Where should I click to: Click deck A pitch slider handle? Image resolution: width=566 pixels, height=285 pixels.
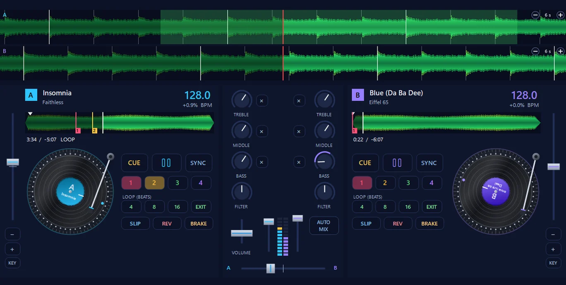pos(13,162)
